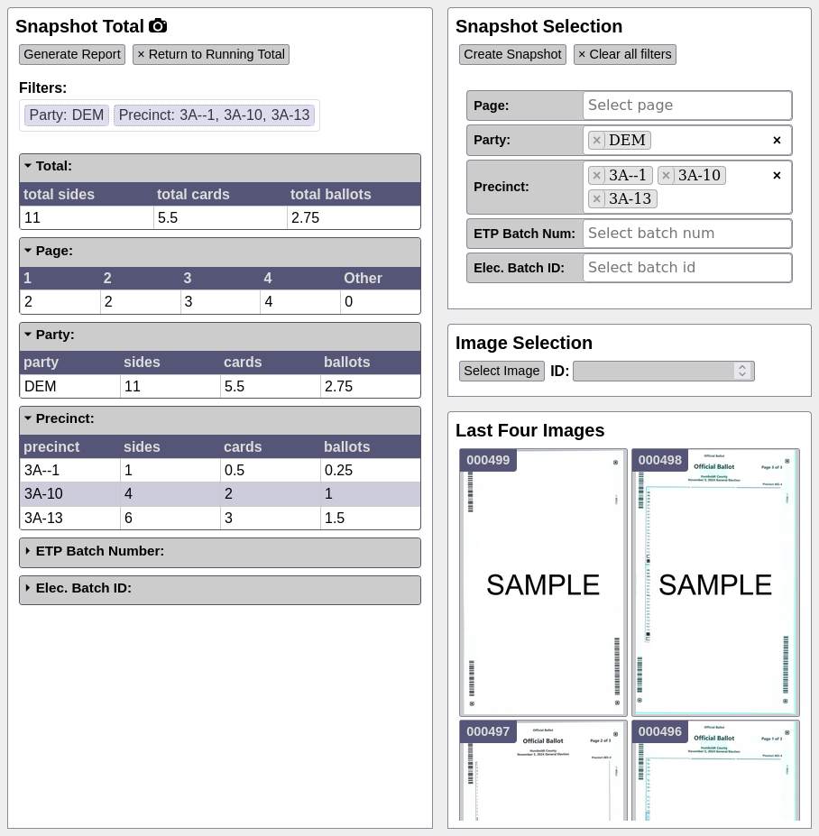
Task: Select the 3A-10 precinct row
Action: [x=220, y=493]
